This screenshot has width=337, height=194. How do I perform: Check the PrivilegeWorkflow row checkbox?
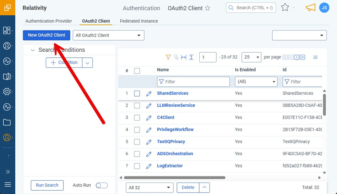tap(137, 130)
